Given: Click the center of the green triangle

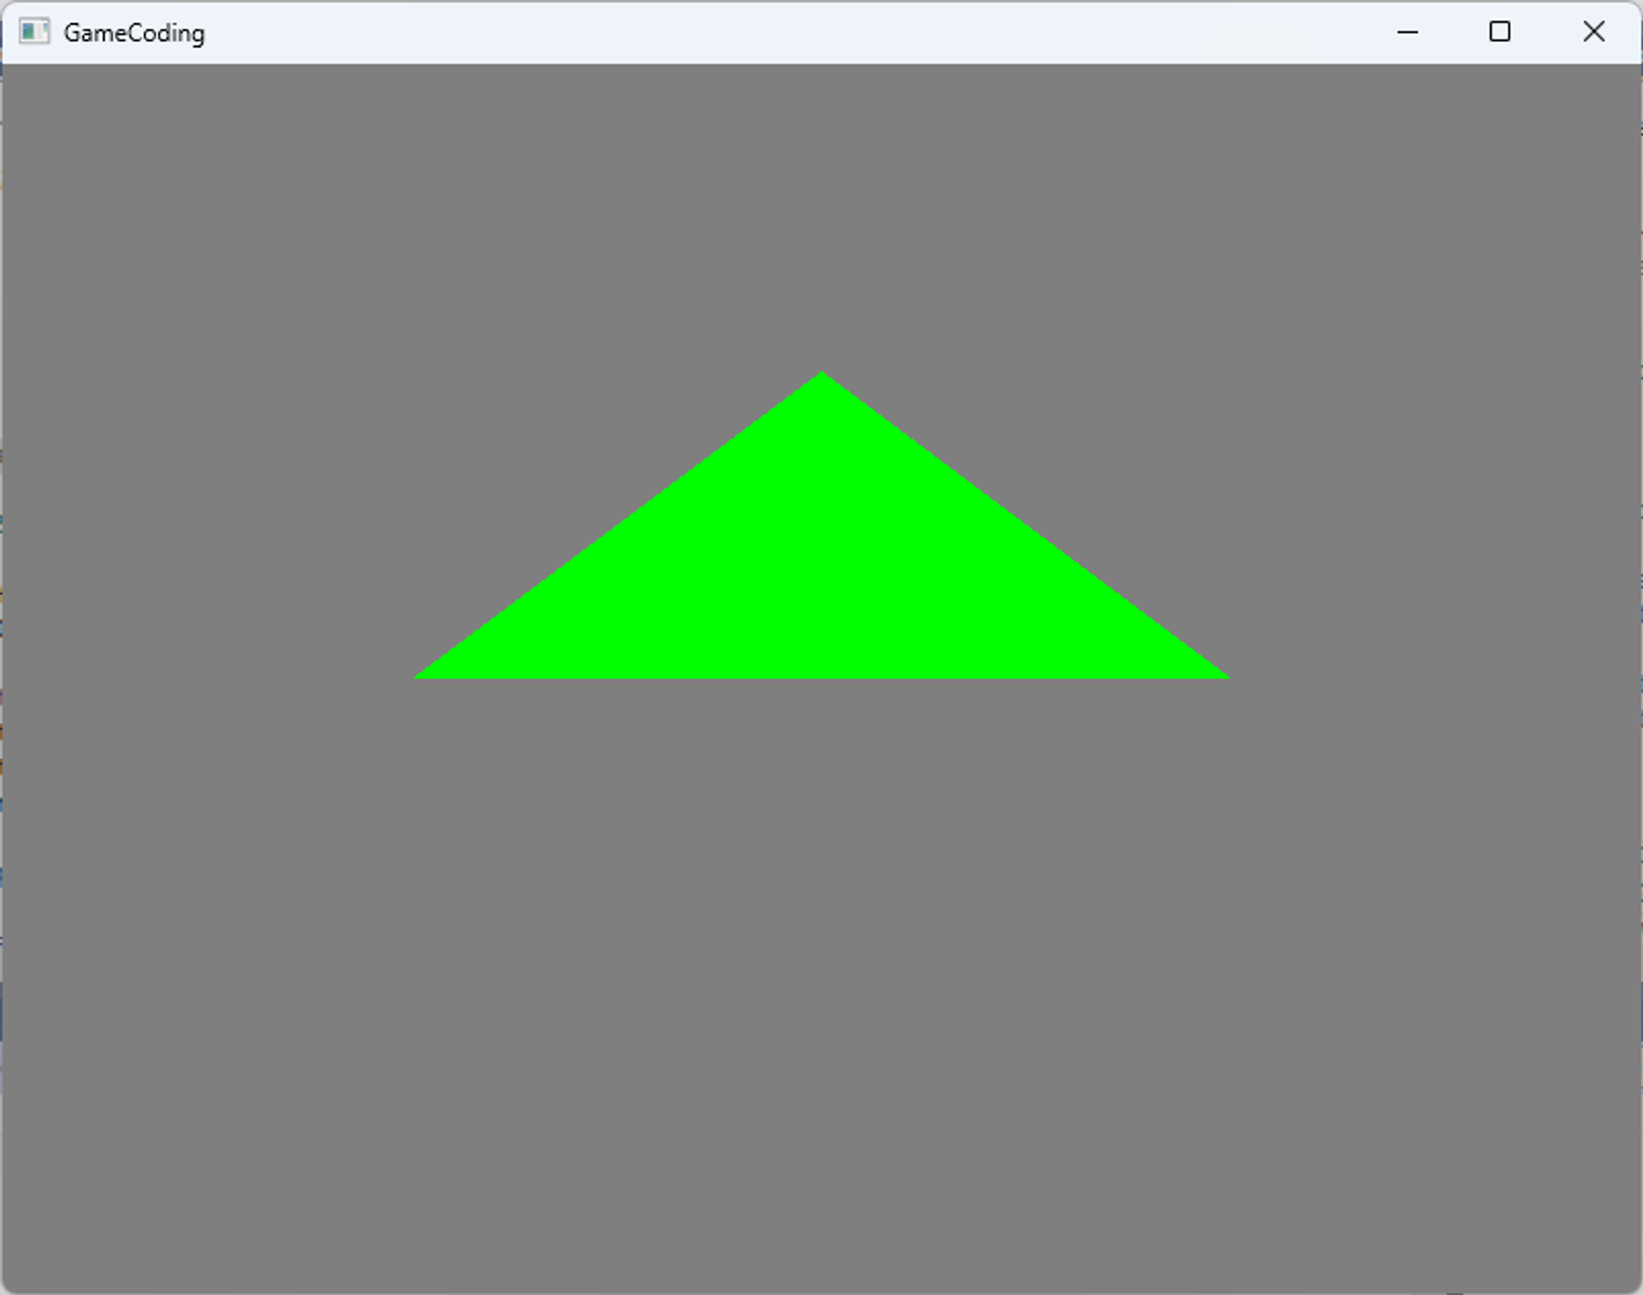Looking at the screenshot, I should click(821, 575).
